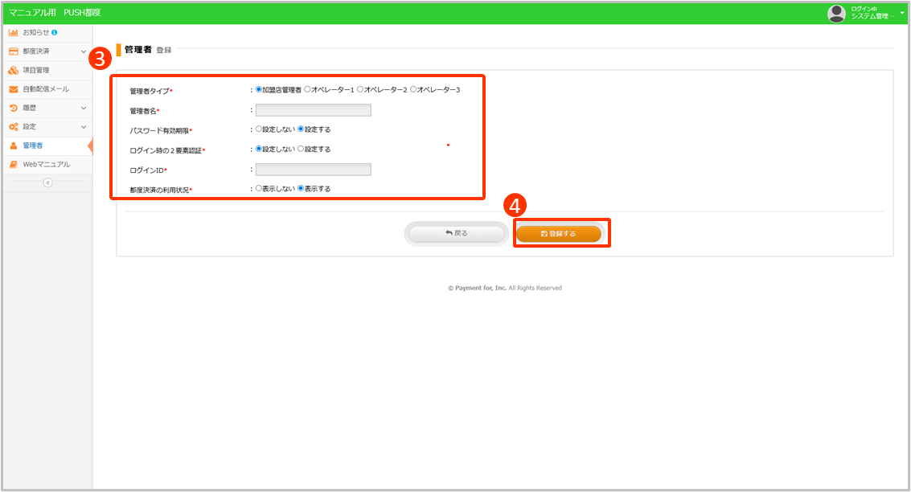Expand the 履歴 submenu chevron
This screenshot has height=492, width=911.
[84, 108]
